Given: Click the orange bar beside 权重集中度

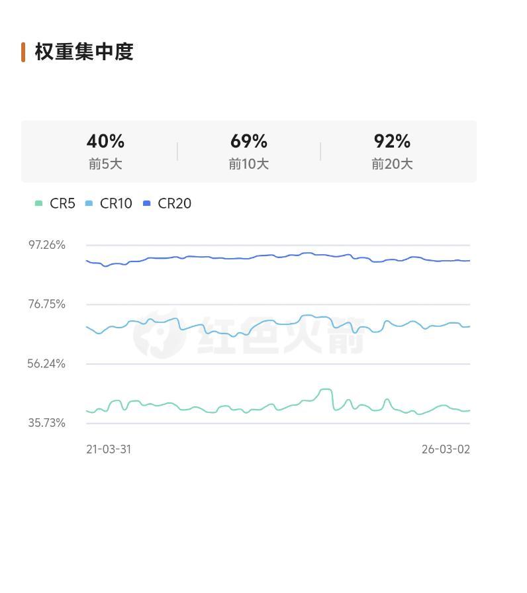Looking at the screenshot, I should pos(23,52).
